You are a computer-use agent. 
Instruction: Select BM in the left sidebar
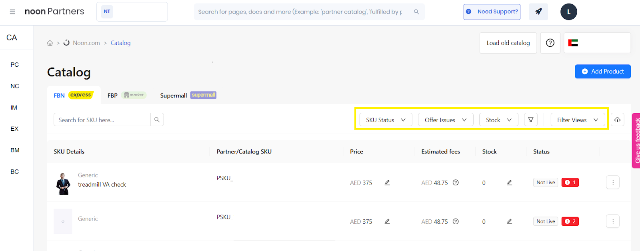(15, 150)
